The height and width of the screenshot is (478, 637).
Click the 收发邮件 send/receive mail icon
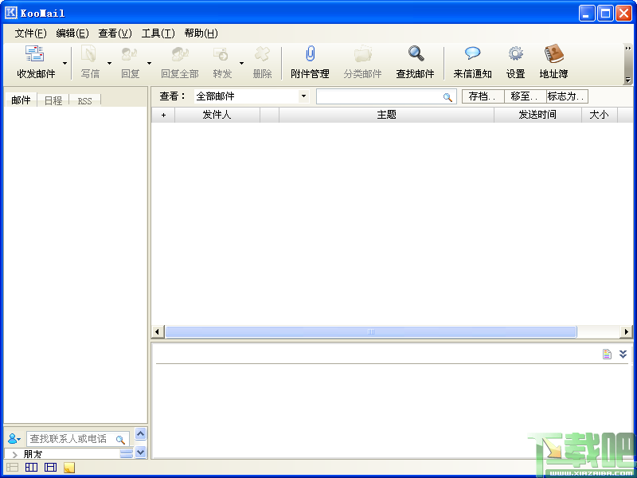tap(35, 53)
